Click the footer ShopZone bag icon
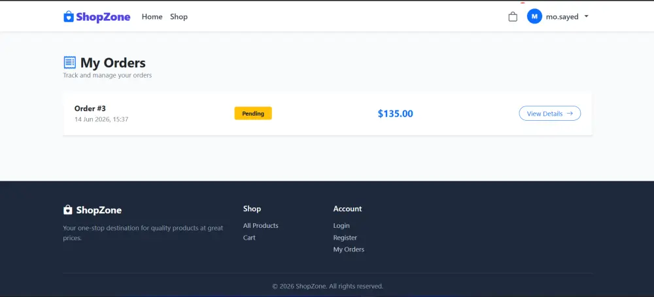Screen dimensions: 654x297 (67, 210)
